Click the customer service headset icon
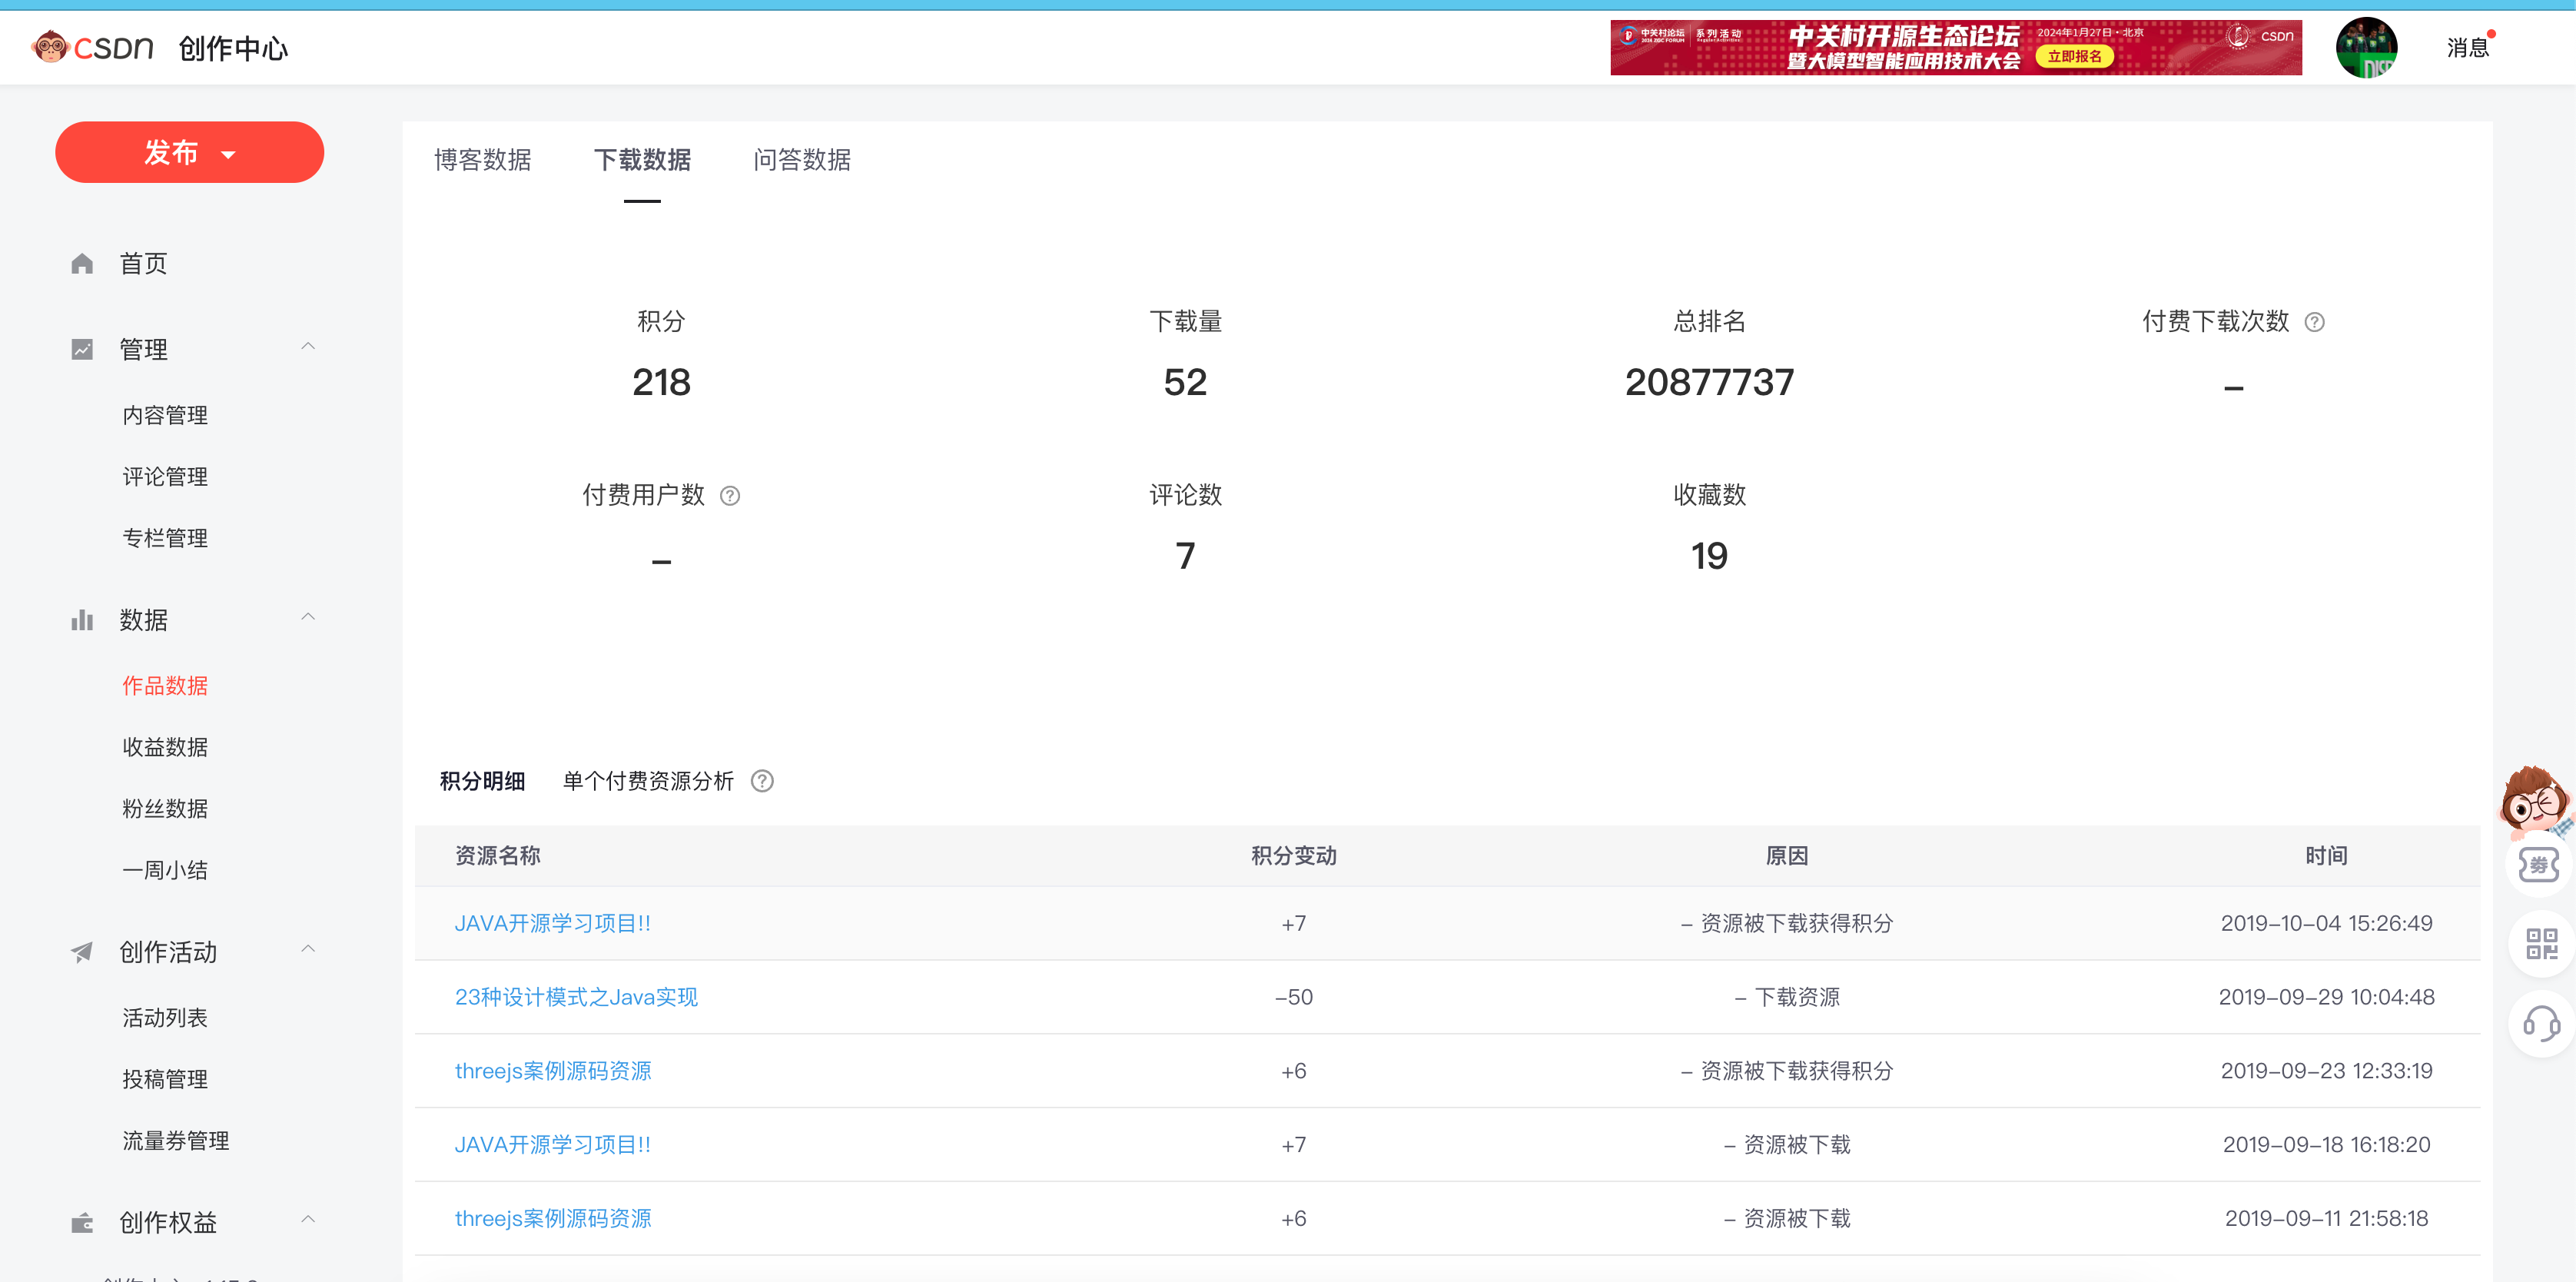 pyautogui.click(x=2541, y=1023)
